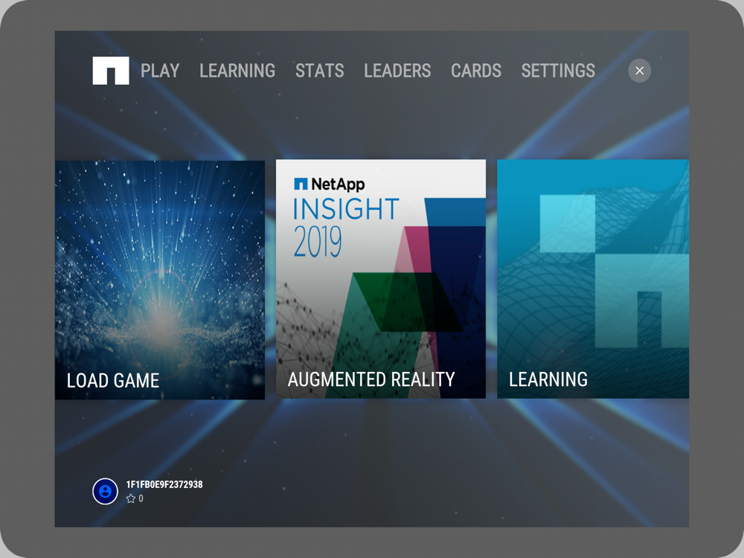Open the AUGMENTED REALITY Insight 2019 card
The width and height of the screenshot is (744, 558).
tap(381, 279)
